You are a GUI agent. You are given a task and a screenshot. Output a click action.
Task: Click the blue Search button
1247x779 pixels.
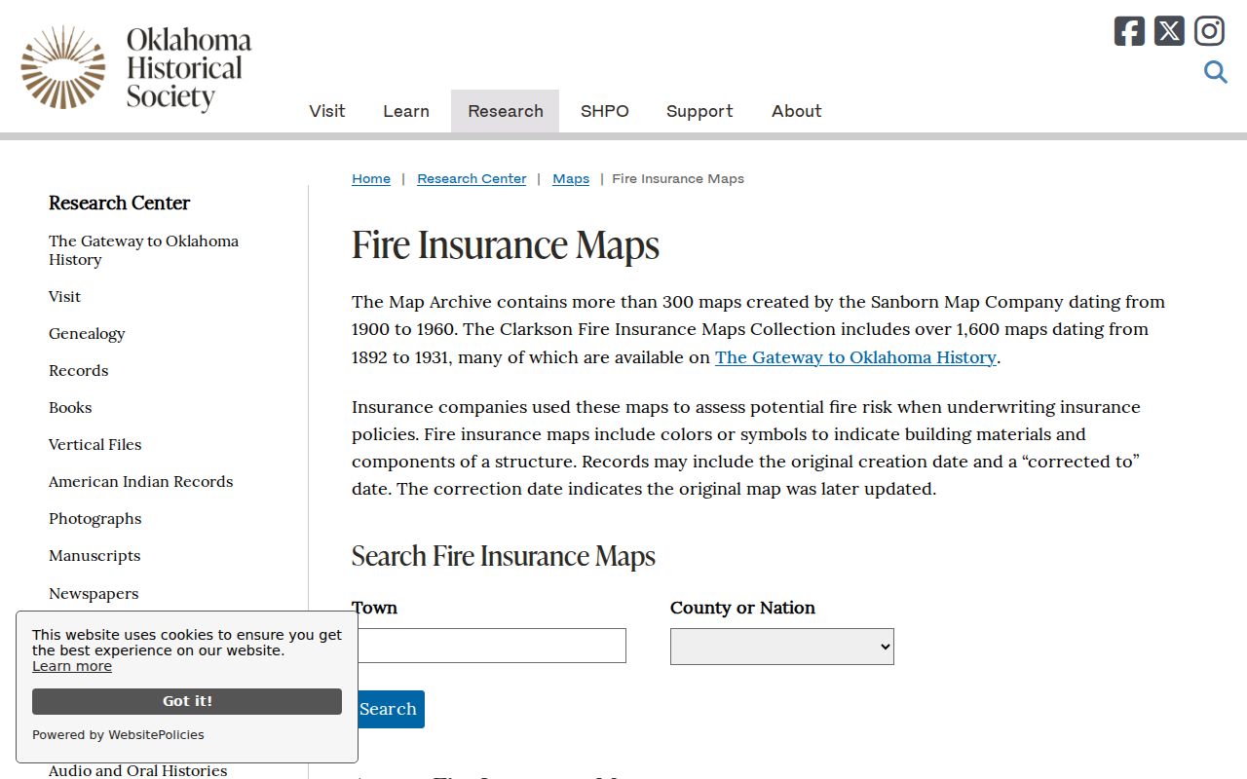tap(388, 709)
